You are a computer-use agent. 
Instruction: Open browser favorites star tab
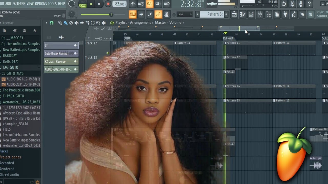(35, 30)
